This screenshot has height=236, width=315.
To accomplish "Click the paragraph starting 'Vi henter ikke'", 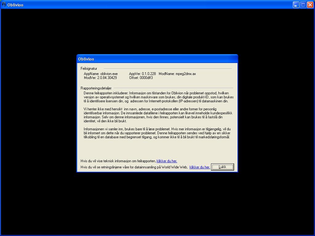I will 158,115.
